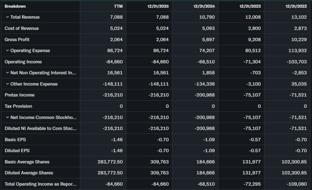Click the Breakdown column header
The width and height of the screenshot is (312, 190).
pos(15,6)
